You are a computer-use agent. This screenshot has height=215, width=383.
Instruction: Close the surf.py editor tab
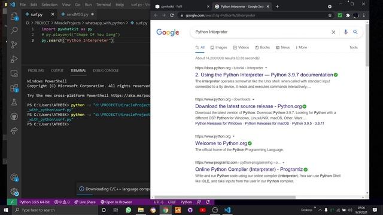click(x=53, y=14)
